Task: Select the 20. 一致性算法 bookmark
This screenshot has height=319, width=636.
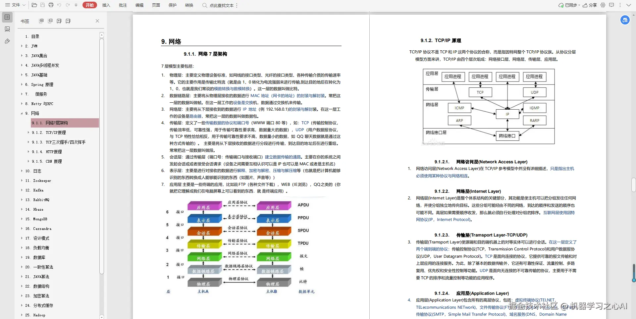Action: pos(39,267)
